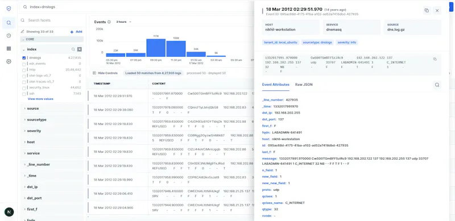Open the history clock icon in sidebar

pyautogui.click(x=9, y=36)
